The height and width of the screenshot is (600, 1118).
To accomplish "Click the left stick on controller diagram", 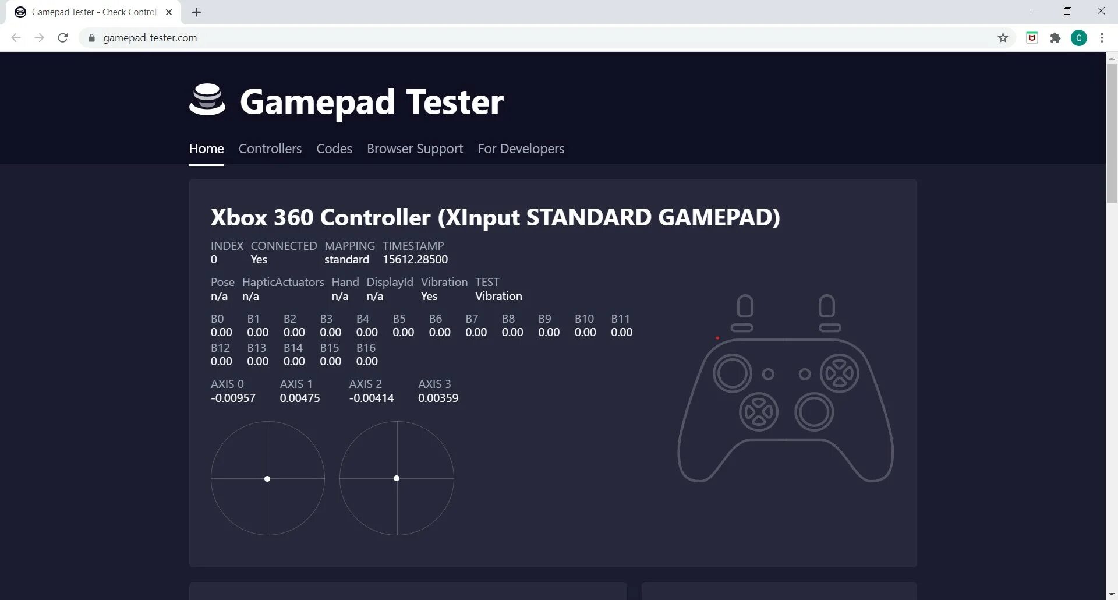I will (733, 373).
